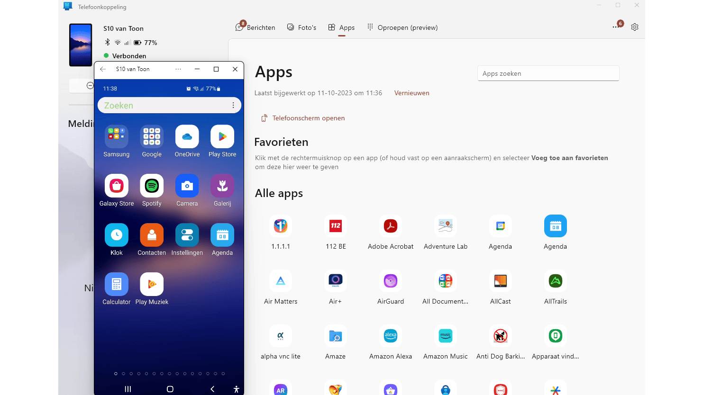Click Vernieuwen to refresh the app list
This screenshot has width=703, height=395.
[412, 93]
